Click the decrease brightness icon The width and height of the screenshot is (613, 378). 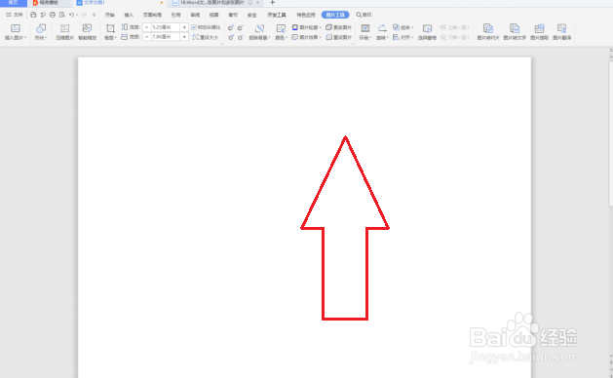coord(240,38)
